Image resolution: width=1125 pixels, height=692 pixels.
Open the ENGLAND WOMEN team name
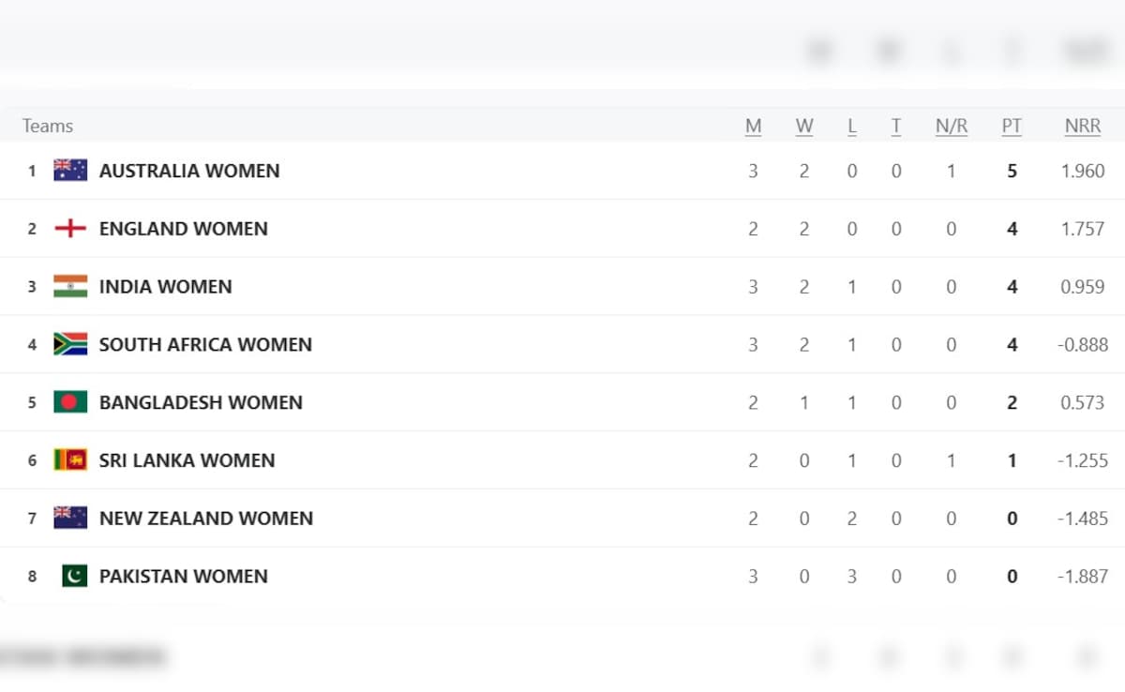[184, 229]
